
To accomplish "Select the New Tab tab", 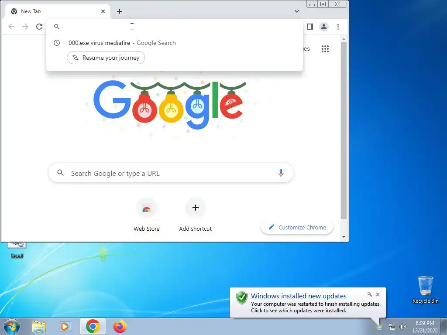I will click(x=57, y=11).
